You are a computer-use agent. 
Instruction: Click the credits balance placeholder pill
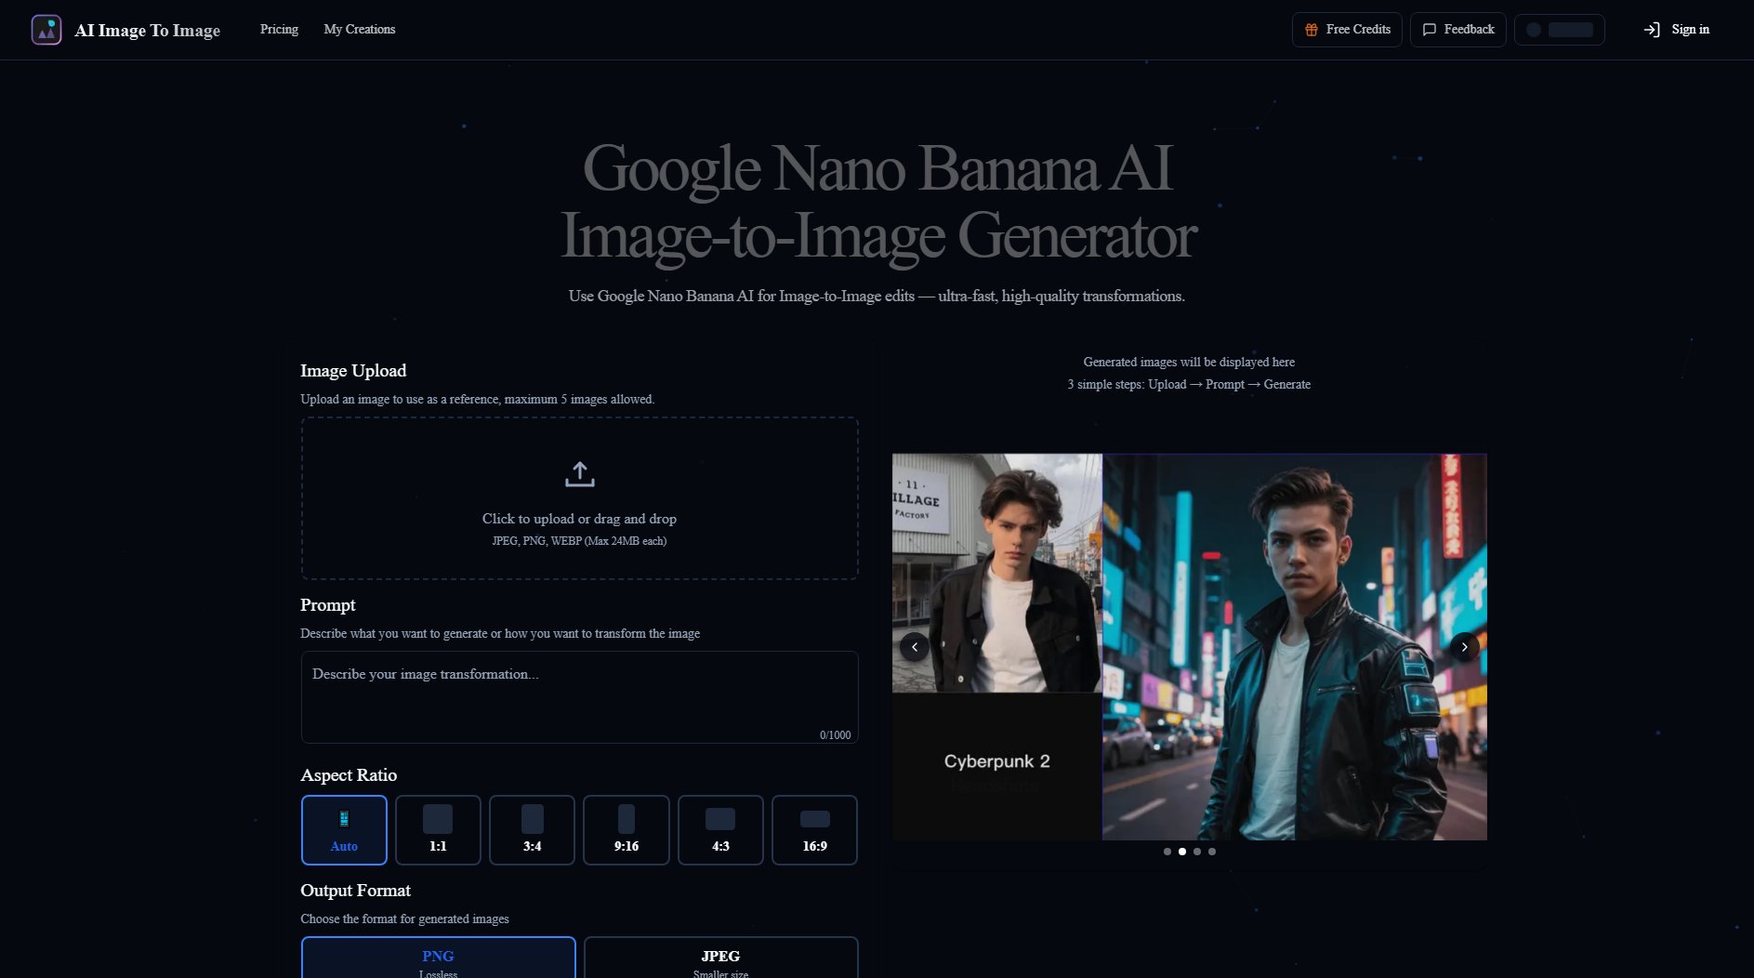[1559, 30]
